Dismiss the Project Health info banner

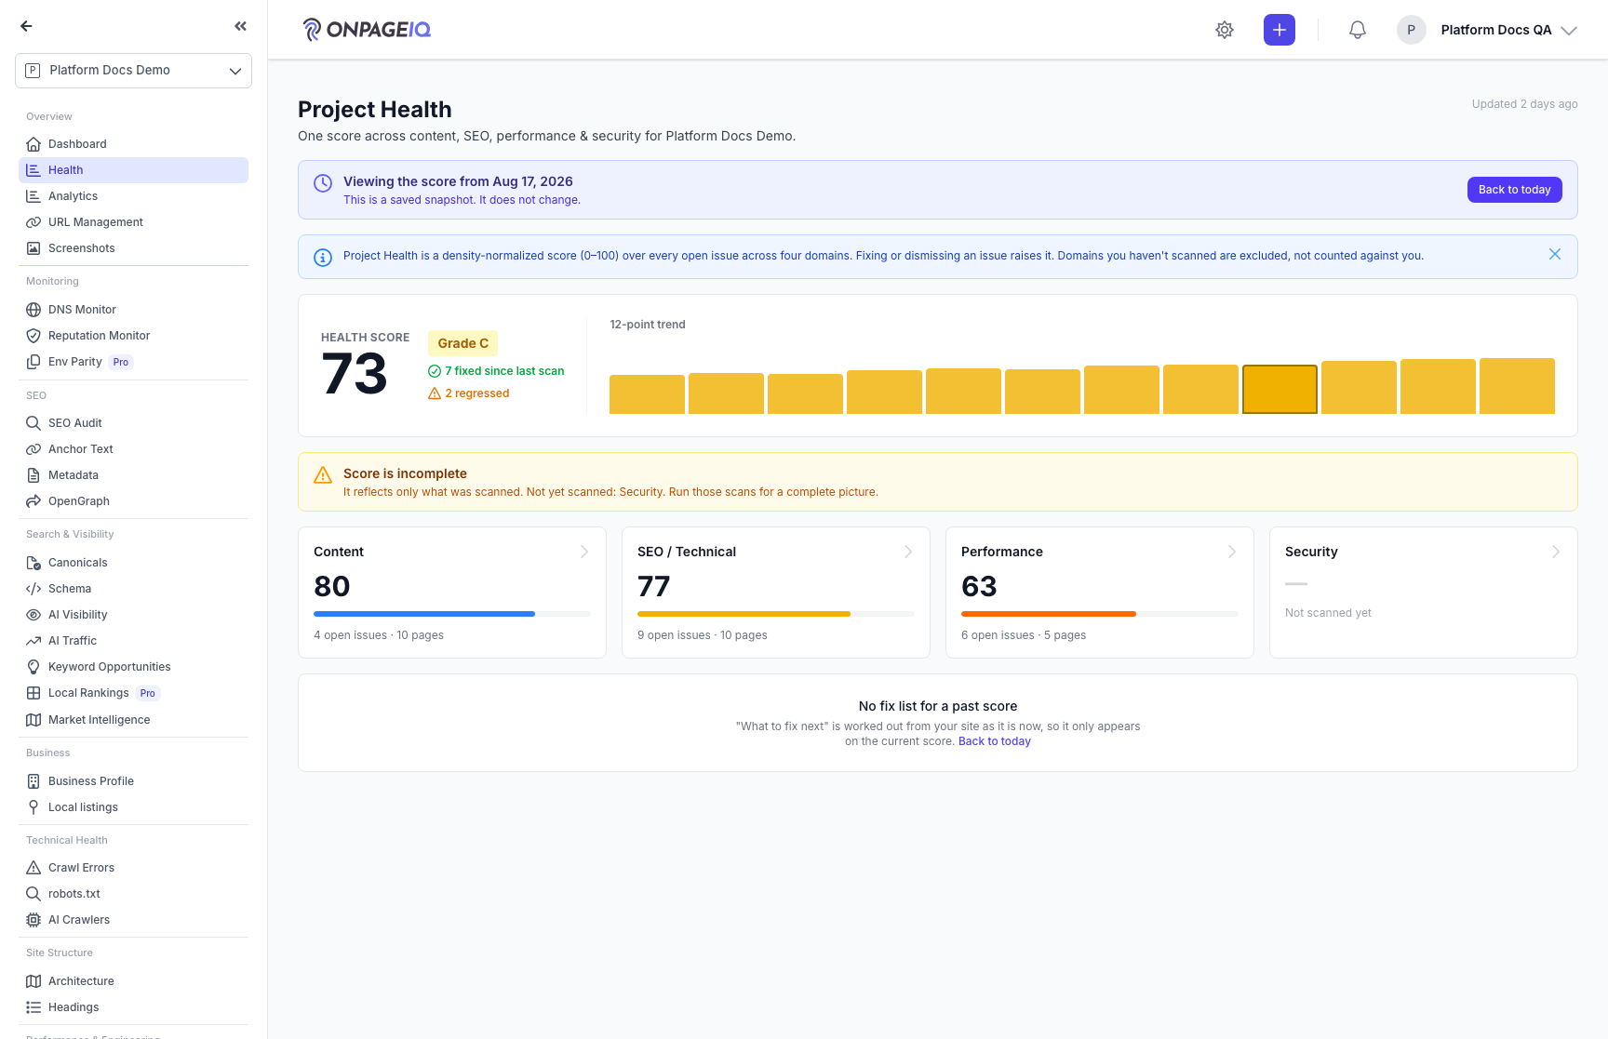1555,254
